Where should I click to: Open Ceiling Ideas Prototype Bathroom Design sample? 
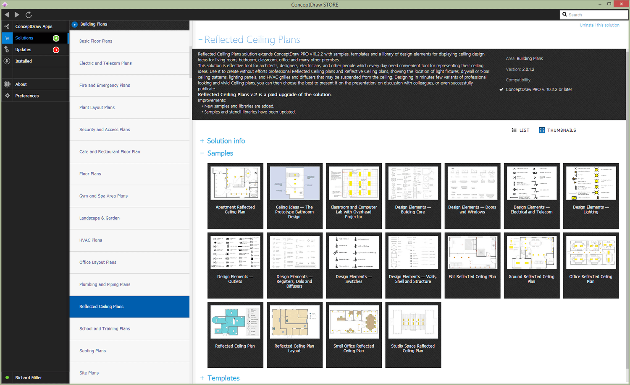(x=294, y=196)
